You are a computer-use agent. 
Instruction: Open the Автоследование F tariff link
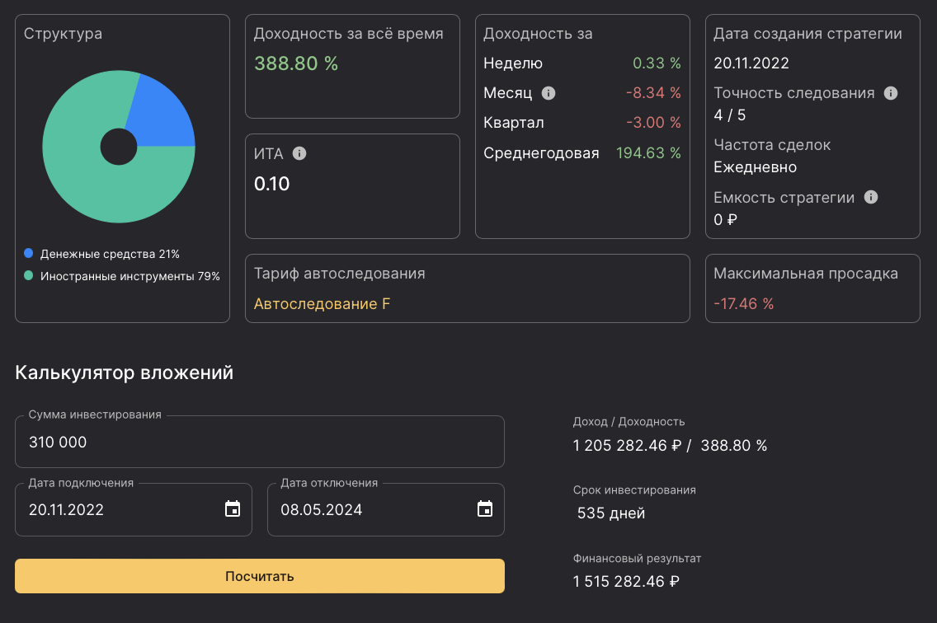tap(322, 304)
